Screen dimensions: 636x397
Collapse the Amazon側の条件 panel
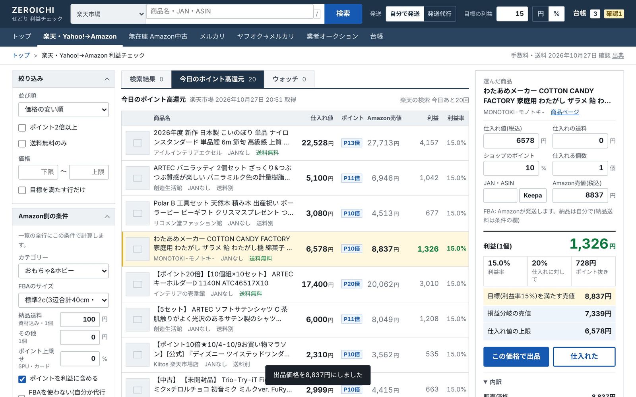coord(107,217)
